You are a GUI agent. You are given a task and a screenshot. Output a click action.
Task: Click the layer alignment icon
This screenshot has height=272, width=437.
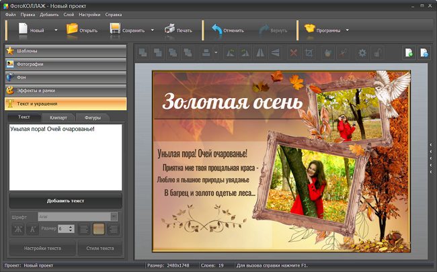[206, 52]
